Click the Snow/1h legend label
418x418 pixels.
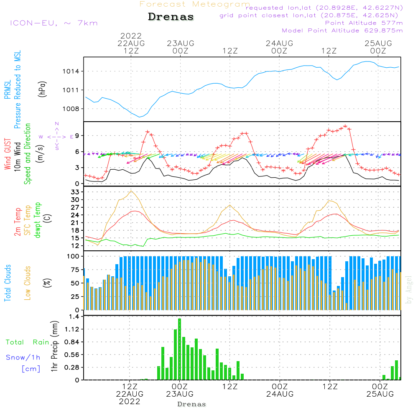point(23,357)
